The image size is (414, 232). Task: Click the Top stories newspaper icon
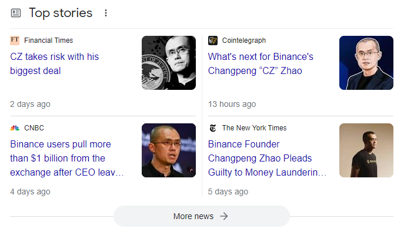[x=15, y=13]
